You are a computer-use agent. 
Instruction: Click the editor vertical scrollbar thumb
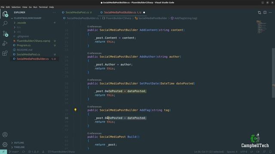click(x=273, y=73)
